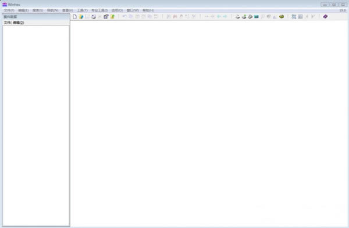Screen dimensions: 349x228
Task: Open the 导航(N) menu
Action: tap(52, 10)
